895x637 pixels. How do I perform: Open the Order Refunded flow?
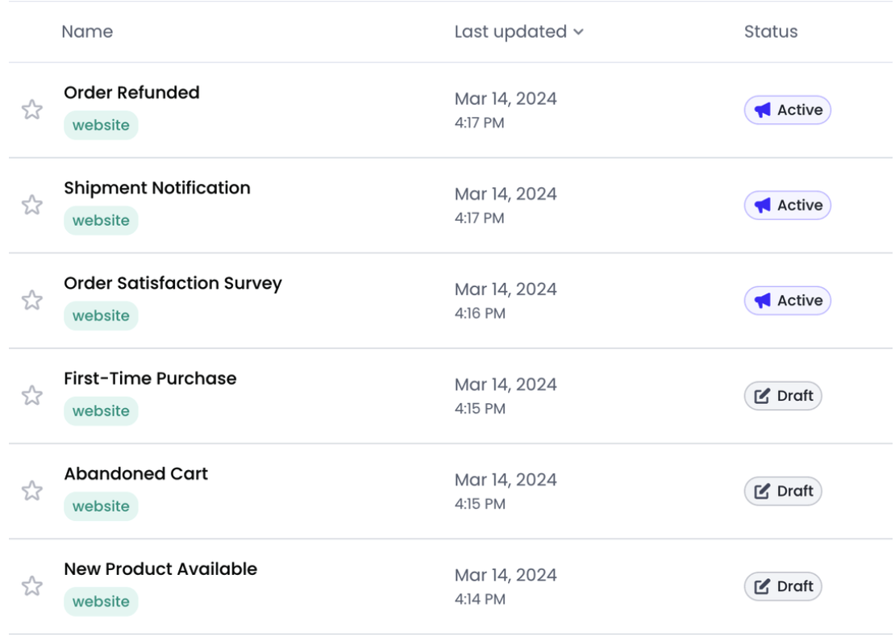(x=131, y=93)
